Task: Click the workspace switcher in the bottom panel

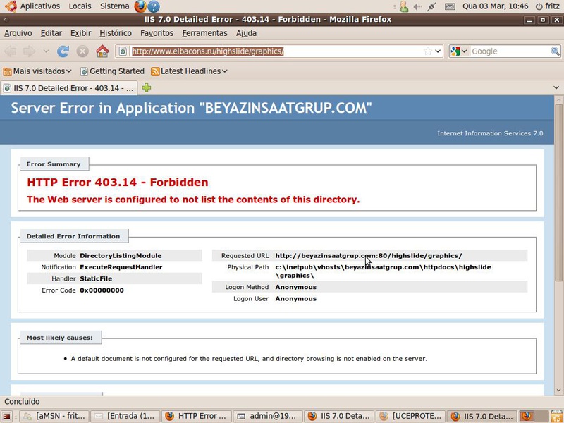Action: [x=534, y=416]
